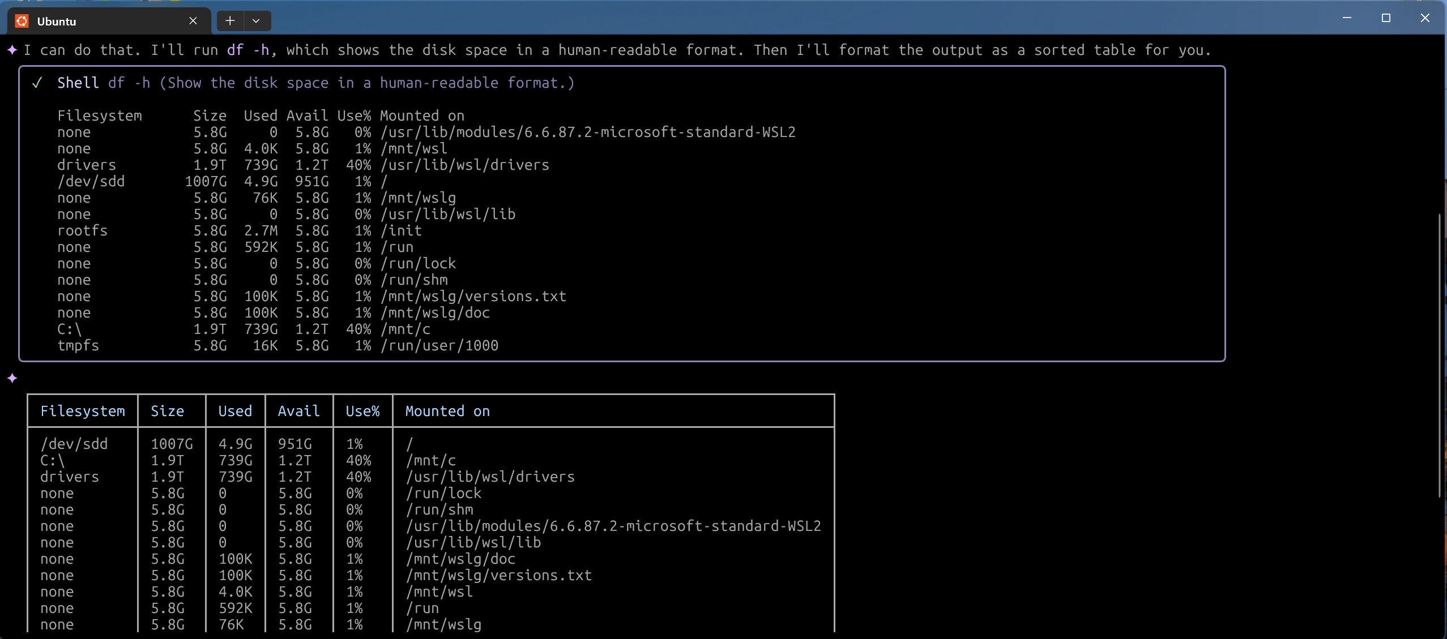Click /usr/lib/wsl/drivers path in sorted table
The width and height of the screenshot is (1447, 639).
coord(490,477)
